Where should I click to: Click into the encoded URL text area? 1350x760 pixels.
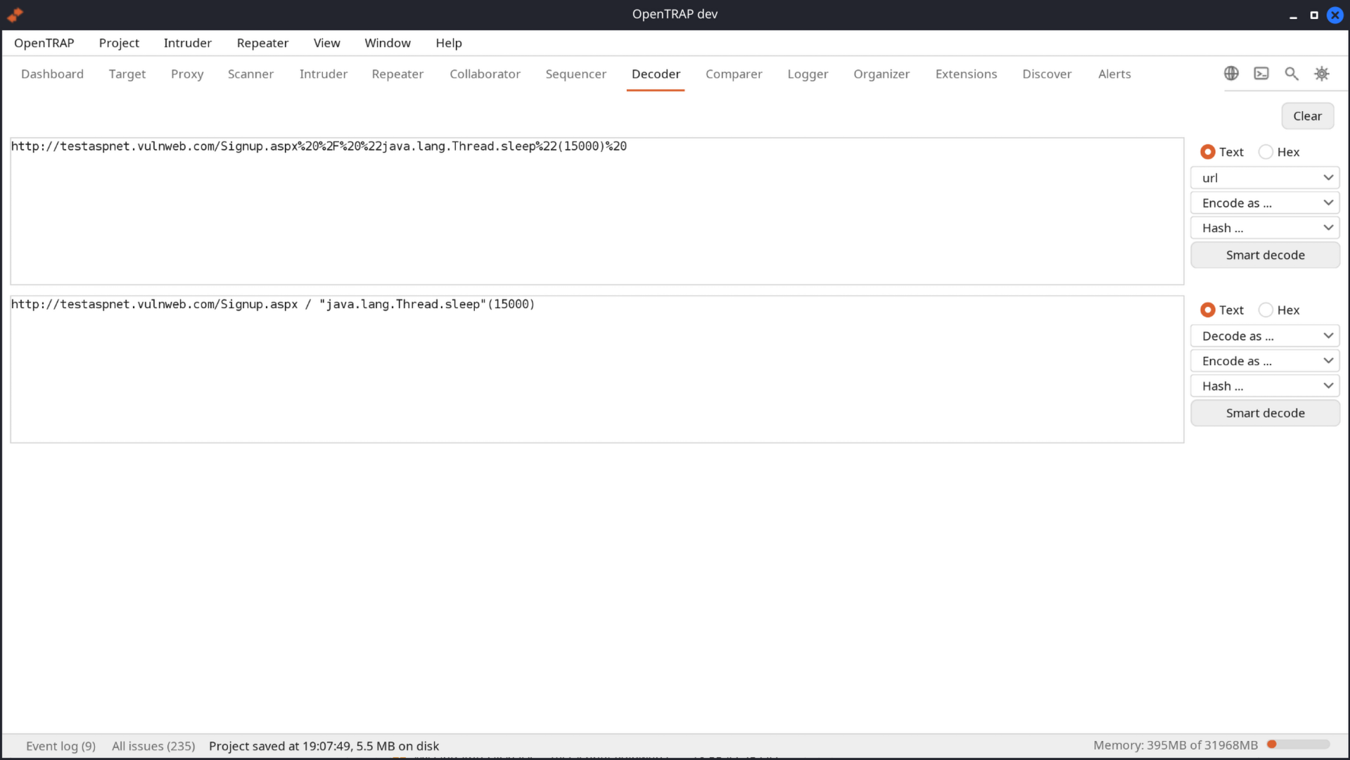(x=597, y=211)
